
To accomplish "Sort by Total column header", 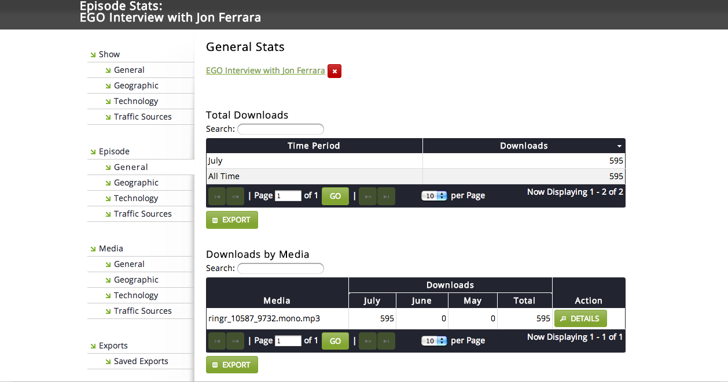I will click(x=524, y=301).
